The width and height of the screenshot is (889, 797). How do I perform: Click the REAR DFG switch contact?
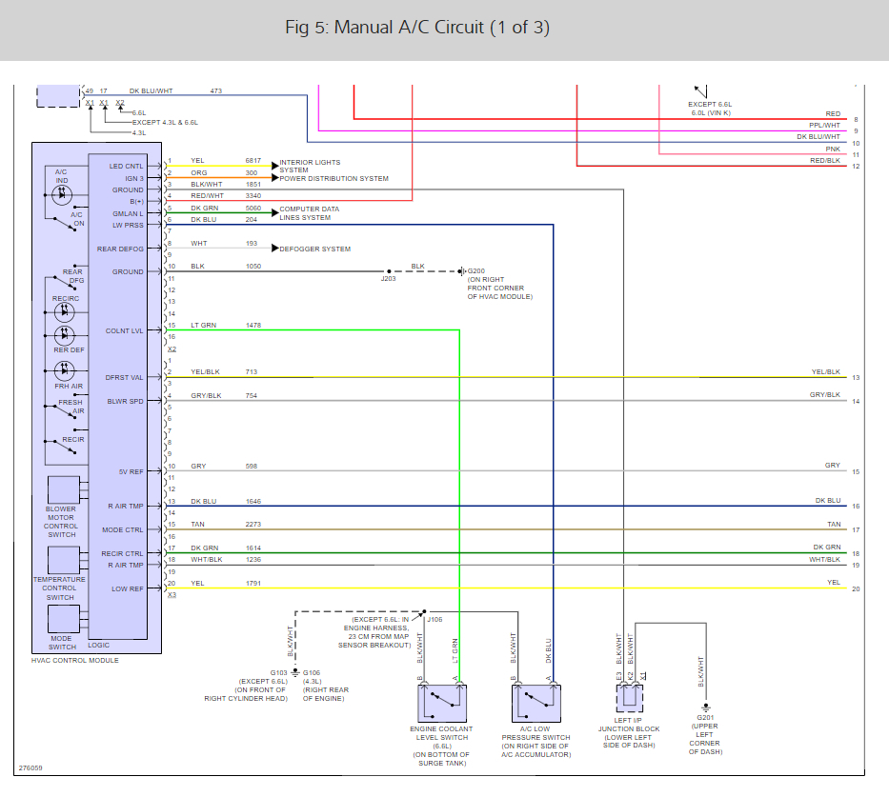click(x=63, y=283)
